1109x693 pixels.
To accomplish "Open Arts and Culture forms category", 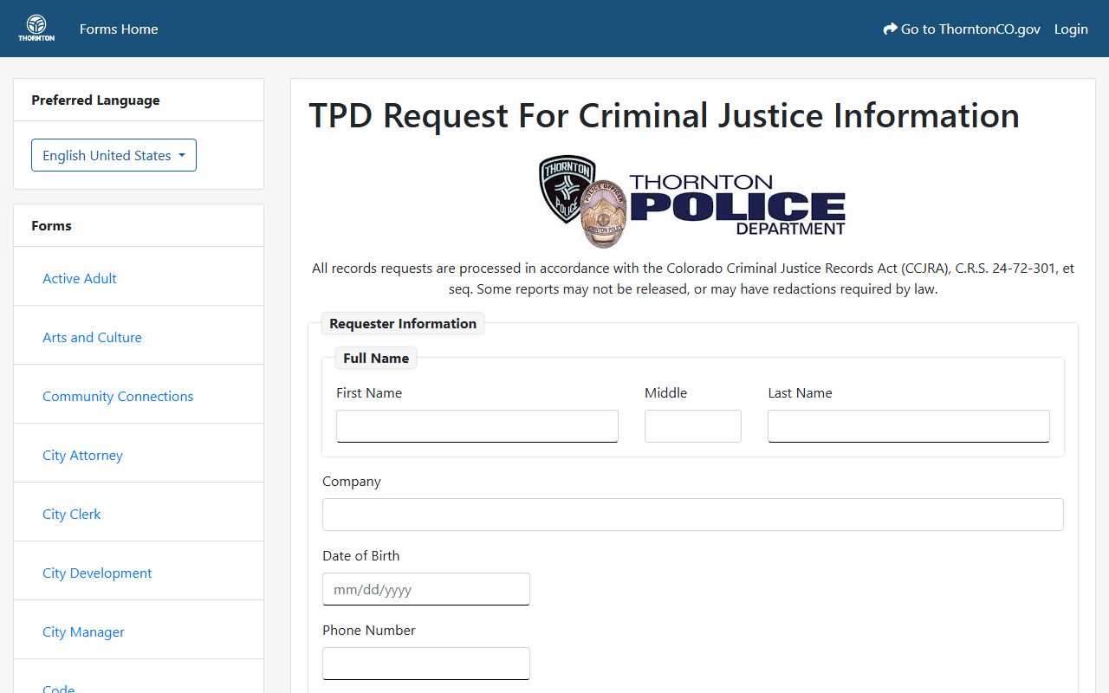I will tap(92, 337).
